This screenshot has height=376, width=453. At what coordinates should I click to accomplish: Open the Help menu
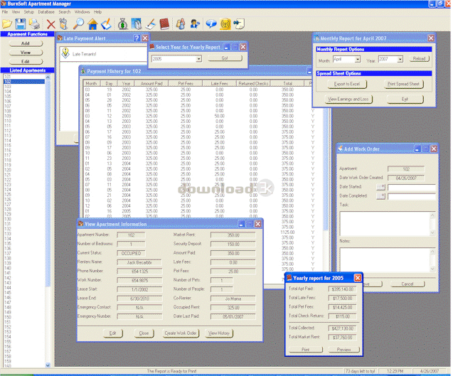(x=97, y=12)
